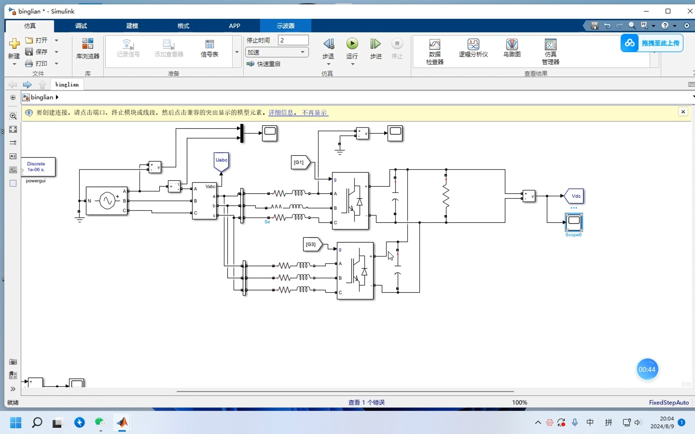Click the screenshot camera palette icon
The height and width of the screenshot is (434, 695).
click(x=13, y=362)
